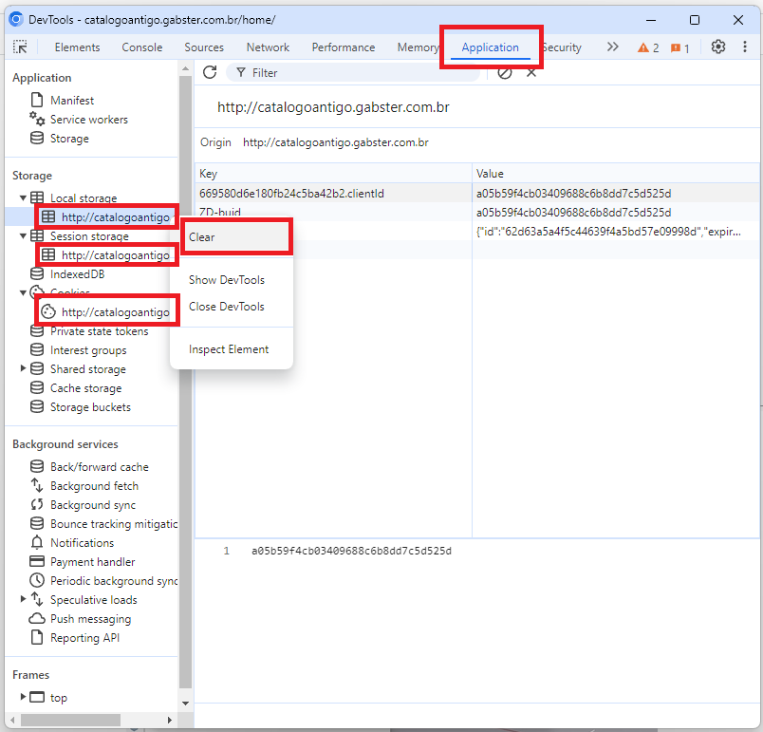The height and width of the screenshot is (732, 763).
Task: Collapse the Local storage tree node
Action: coord(23,198)
